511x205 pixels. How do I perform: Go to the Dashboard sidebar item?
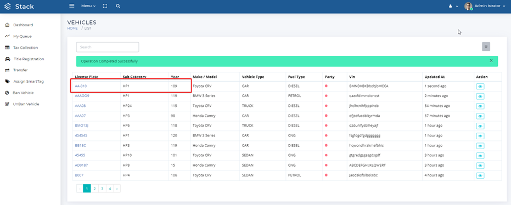tap(23, 25)
